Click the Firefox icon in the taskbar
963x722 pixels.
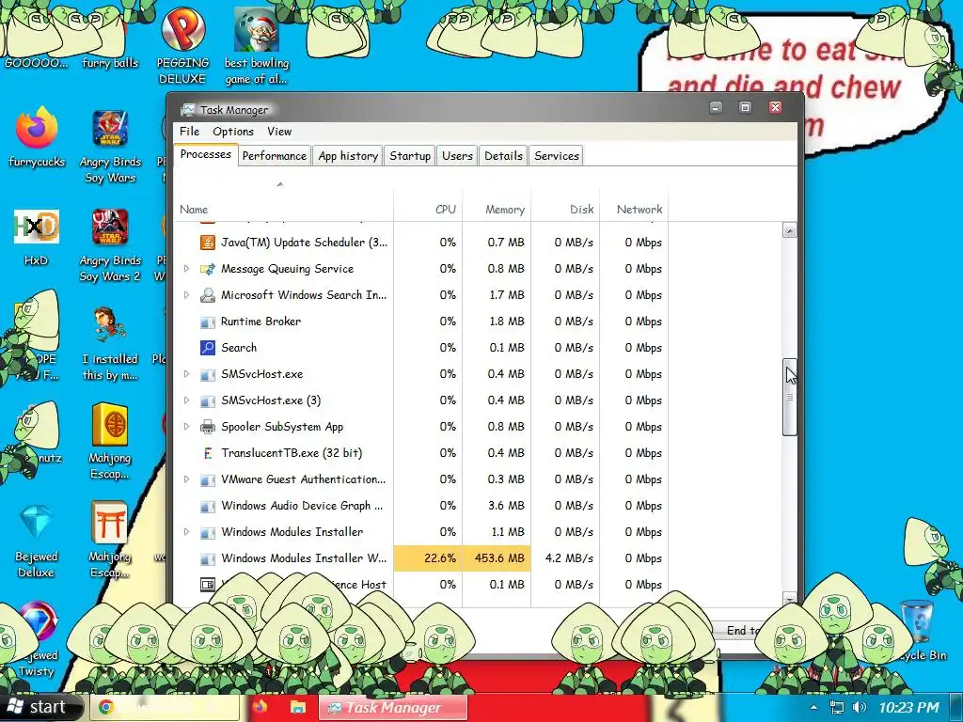pyautogui.click(x=260, y=707)
